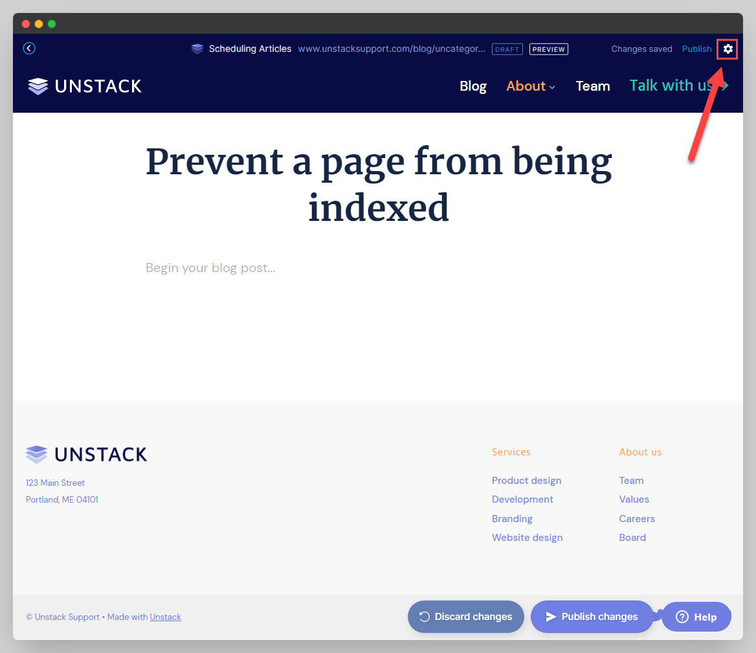Click the back arrow circle icon
Image resolution: width=756 pixels, height=653 pixels.
[29, 49]
